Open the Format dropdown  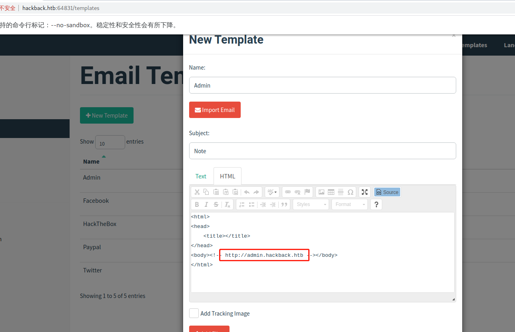point(349,204)
